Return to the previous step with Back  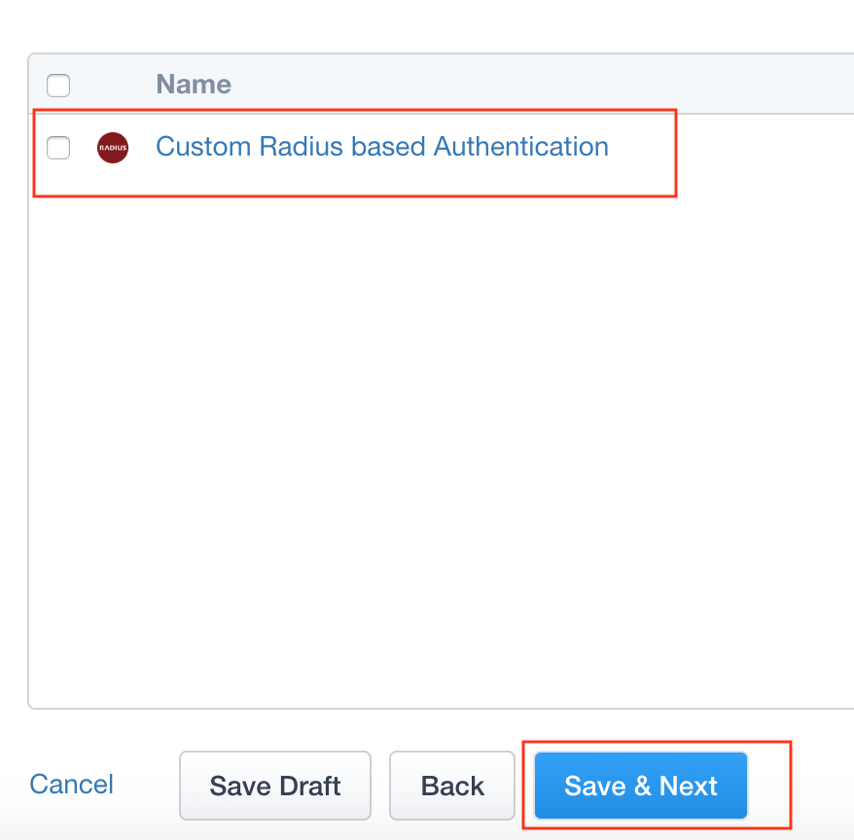point(452,785)
